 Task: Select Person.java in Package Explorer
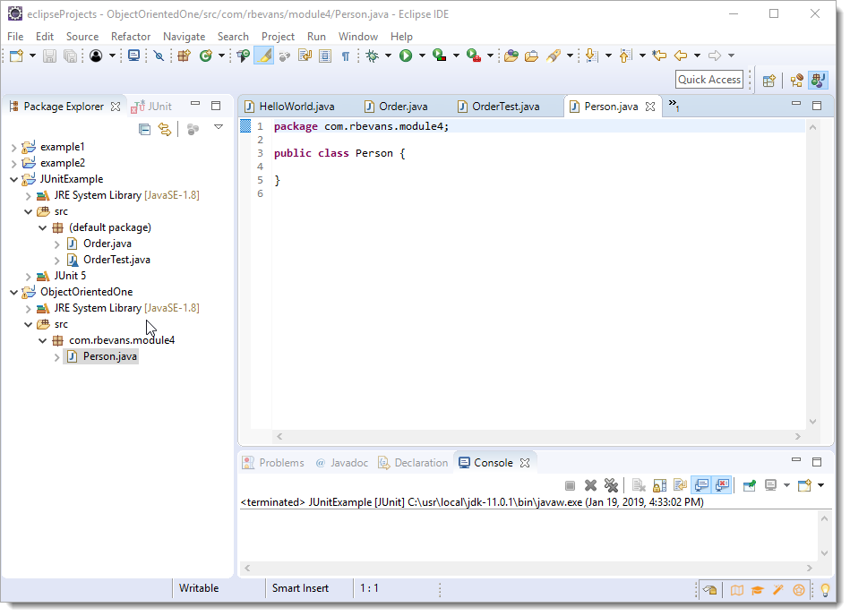tap(109, 357)
